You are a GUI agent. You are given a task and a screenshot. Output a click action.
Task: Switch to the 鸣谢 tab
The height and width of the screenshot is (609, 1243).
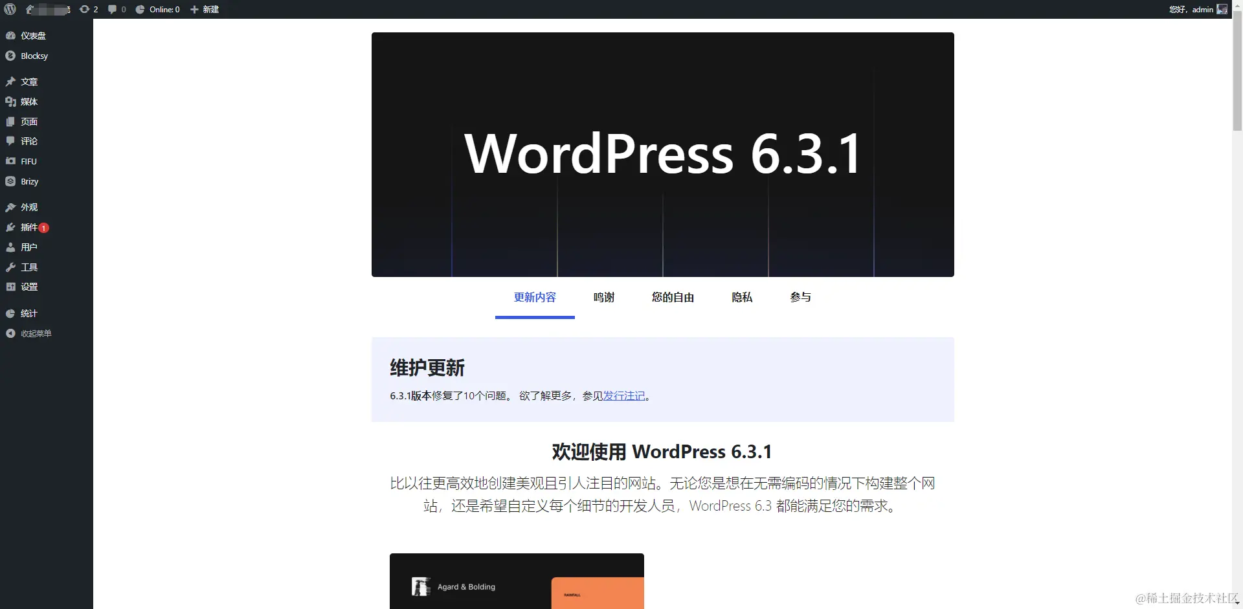pos(604,298)
